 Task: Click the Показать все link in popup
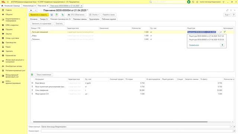pyautogui.click(x=194, y=45)
